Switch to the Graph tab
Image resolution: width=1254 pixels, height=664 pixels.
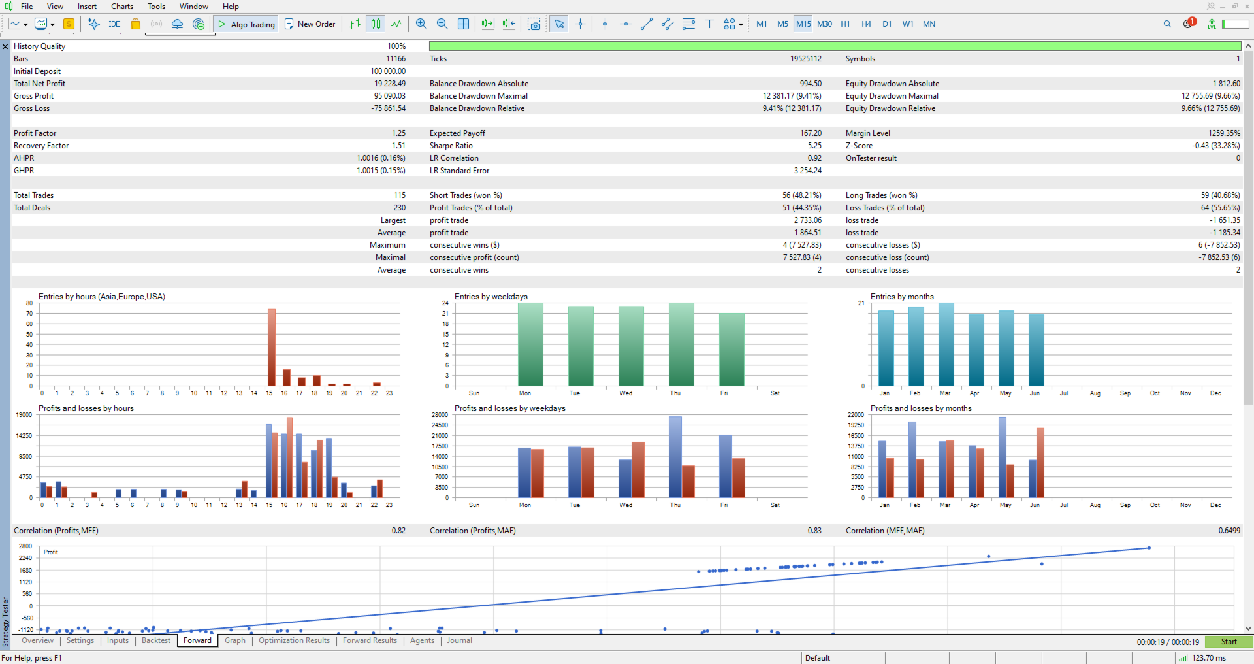pos(235,640)
